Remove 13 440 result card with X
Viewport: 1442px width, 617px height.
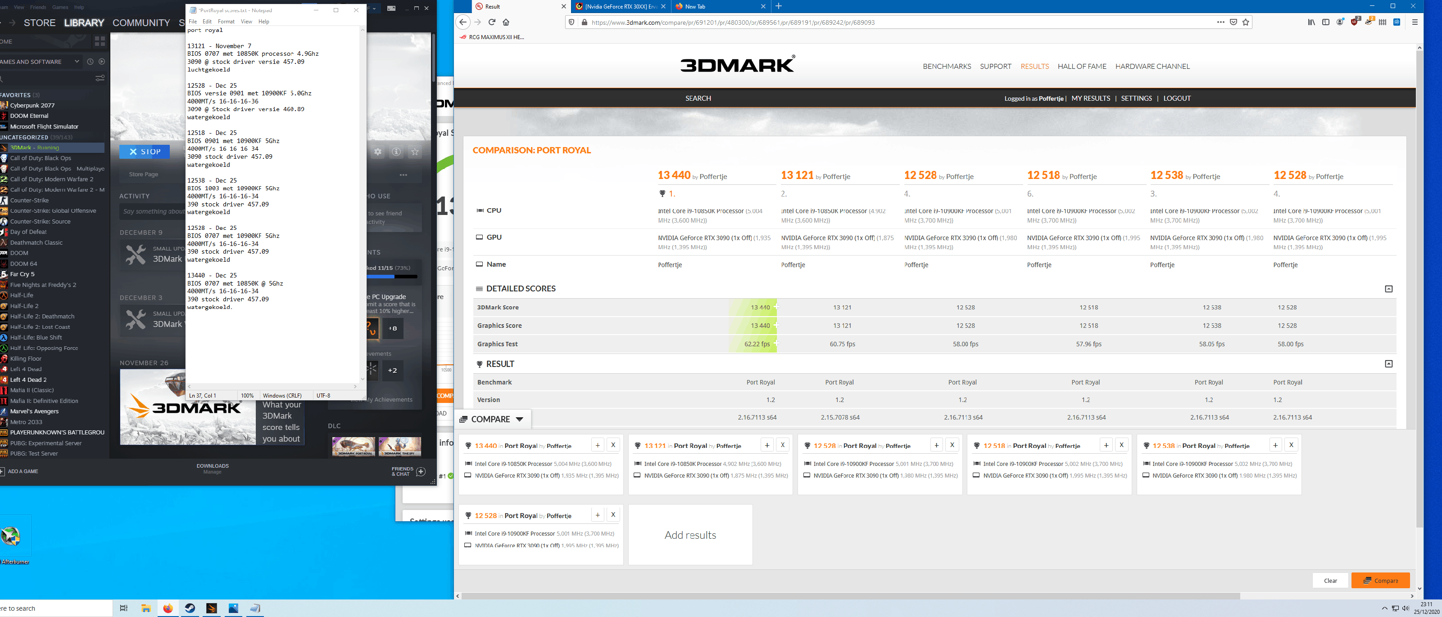click(613, 445)
